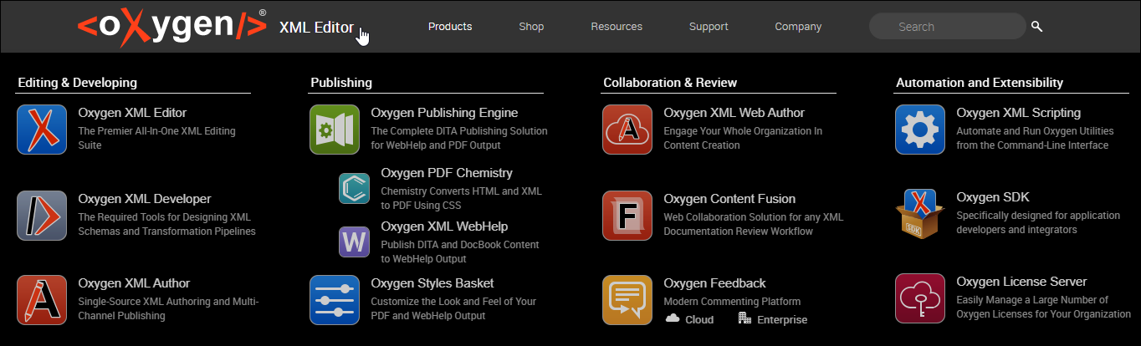The width and height of the screenshot is (1141, 346).
Task: Open the Oxygen XML WebHelp title link
Action: click(x=444, y=226)
